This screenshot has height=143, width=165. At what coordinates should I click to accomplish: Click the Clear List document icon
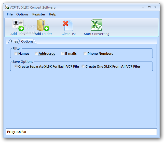point(68,25)
